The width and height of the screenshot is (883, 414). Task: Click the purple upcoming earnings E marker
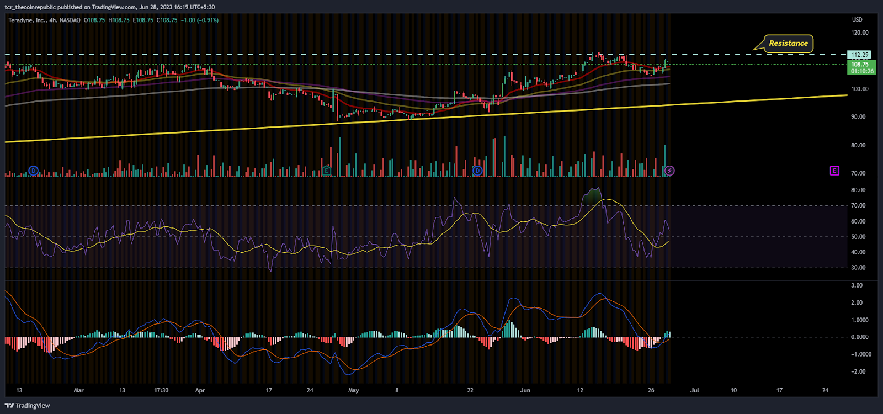tap(834, 171)
